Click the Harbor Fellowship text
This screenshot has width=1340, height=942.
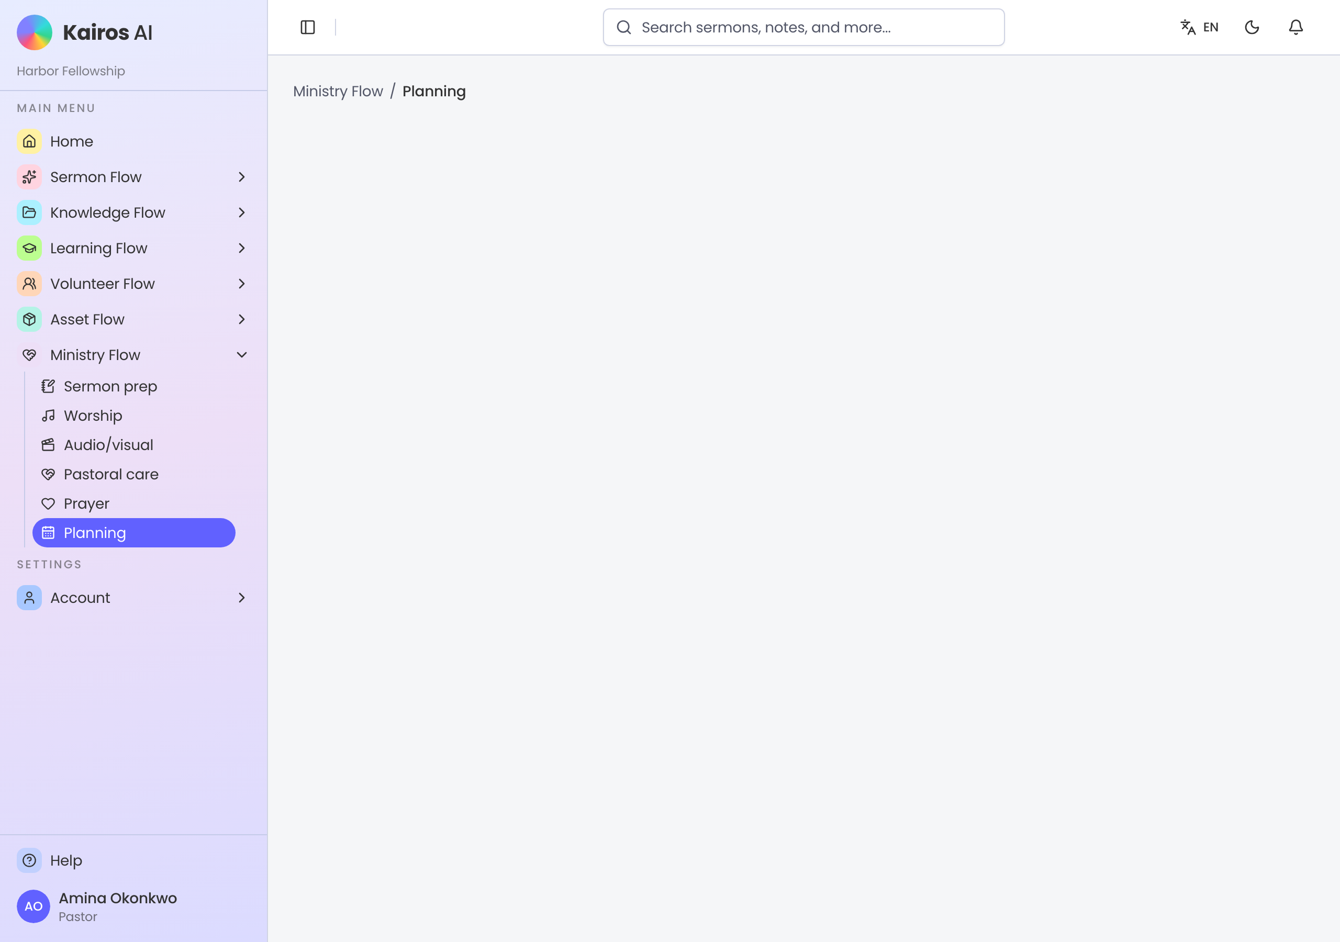(x=71, y=71)
